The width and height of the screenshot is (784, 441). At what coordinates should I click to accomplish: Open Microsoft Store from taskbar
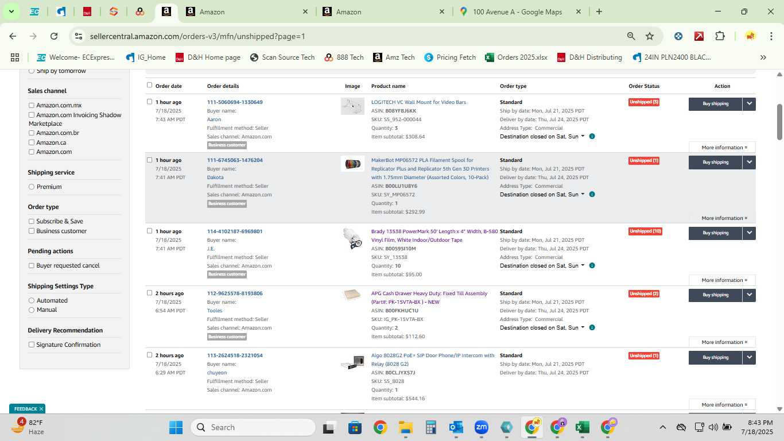[x=355, y=427]
